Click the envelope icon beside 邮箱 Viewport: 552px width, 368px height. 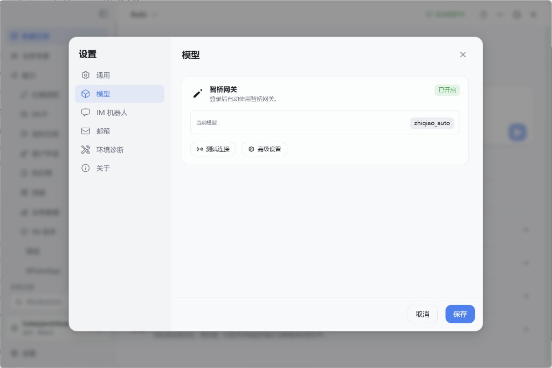click(86, 131)
